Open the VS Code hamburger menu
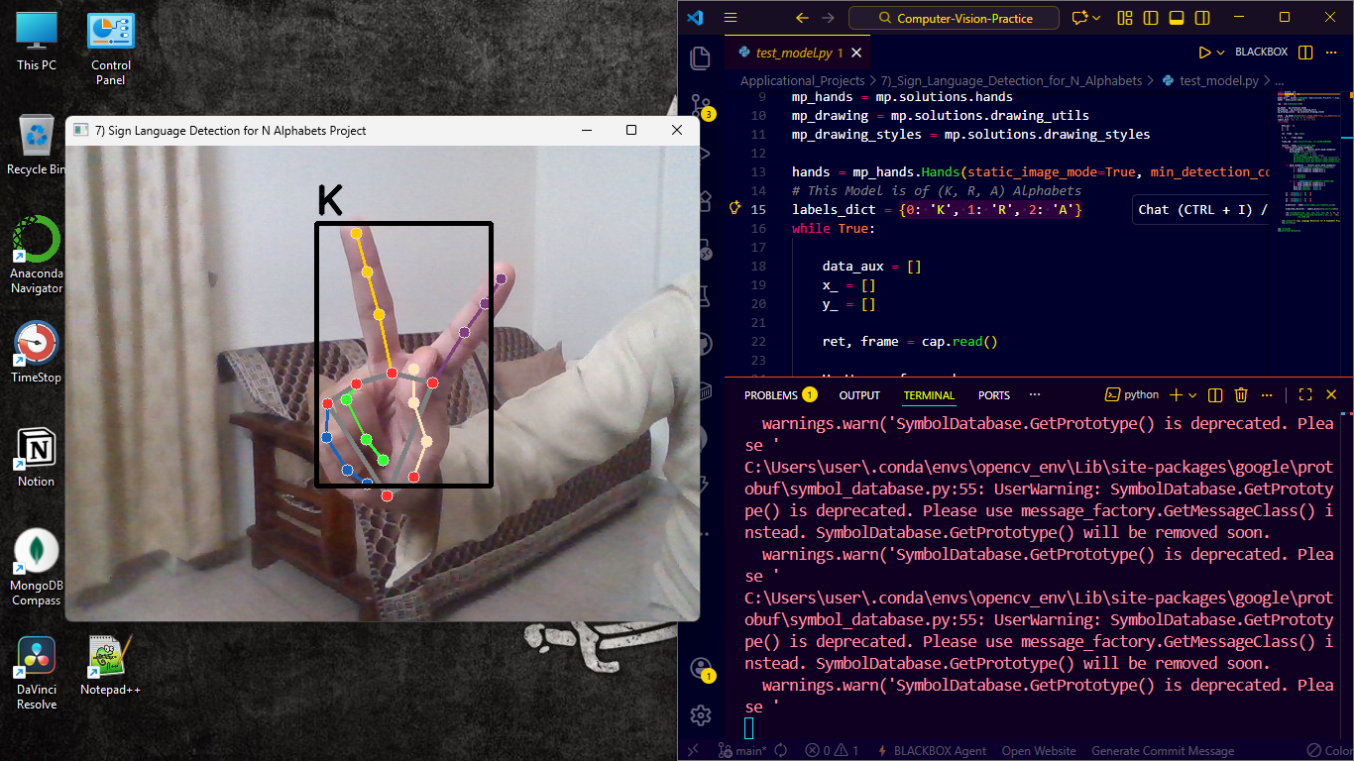The height and width of the screenshot is (761, 1354). tap(731, 18)
